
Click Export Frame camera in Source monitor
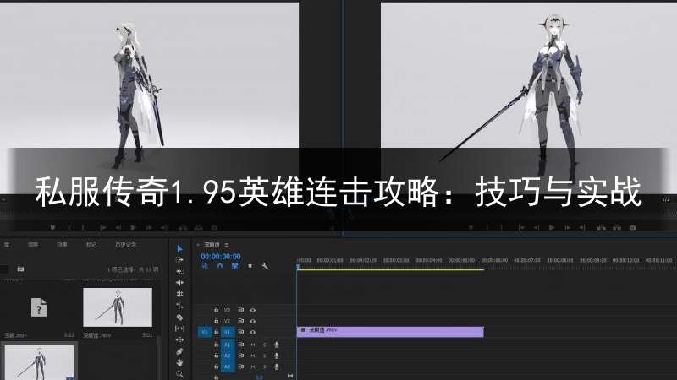[x=214, y=227]
